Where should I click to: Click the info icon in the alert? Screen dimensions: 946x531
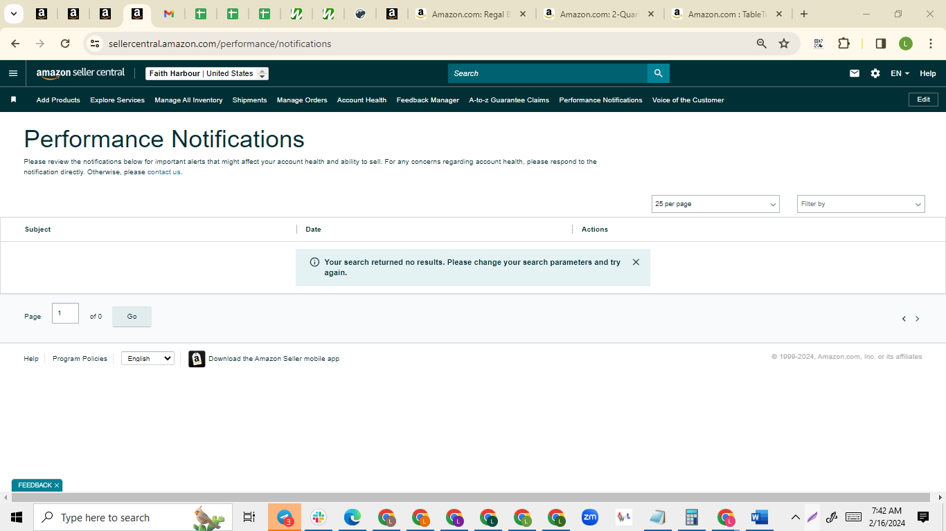tap(314, 262)
